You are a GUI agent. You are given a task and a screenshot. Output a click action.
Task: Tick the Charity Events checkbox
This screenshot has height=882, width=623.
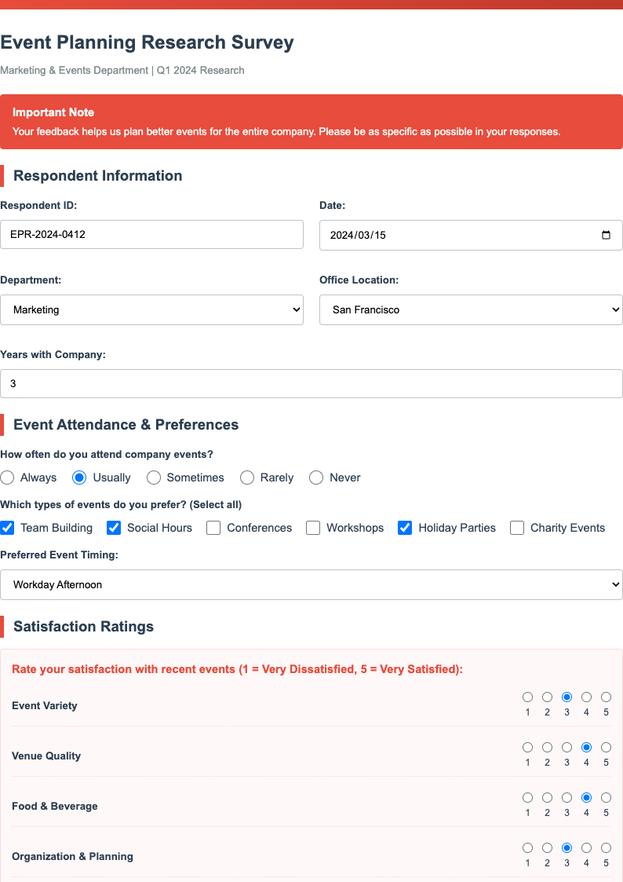517,528
